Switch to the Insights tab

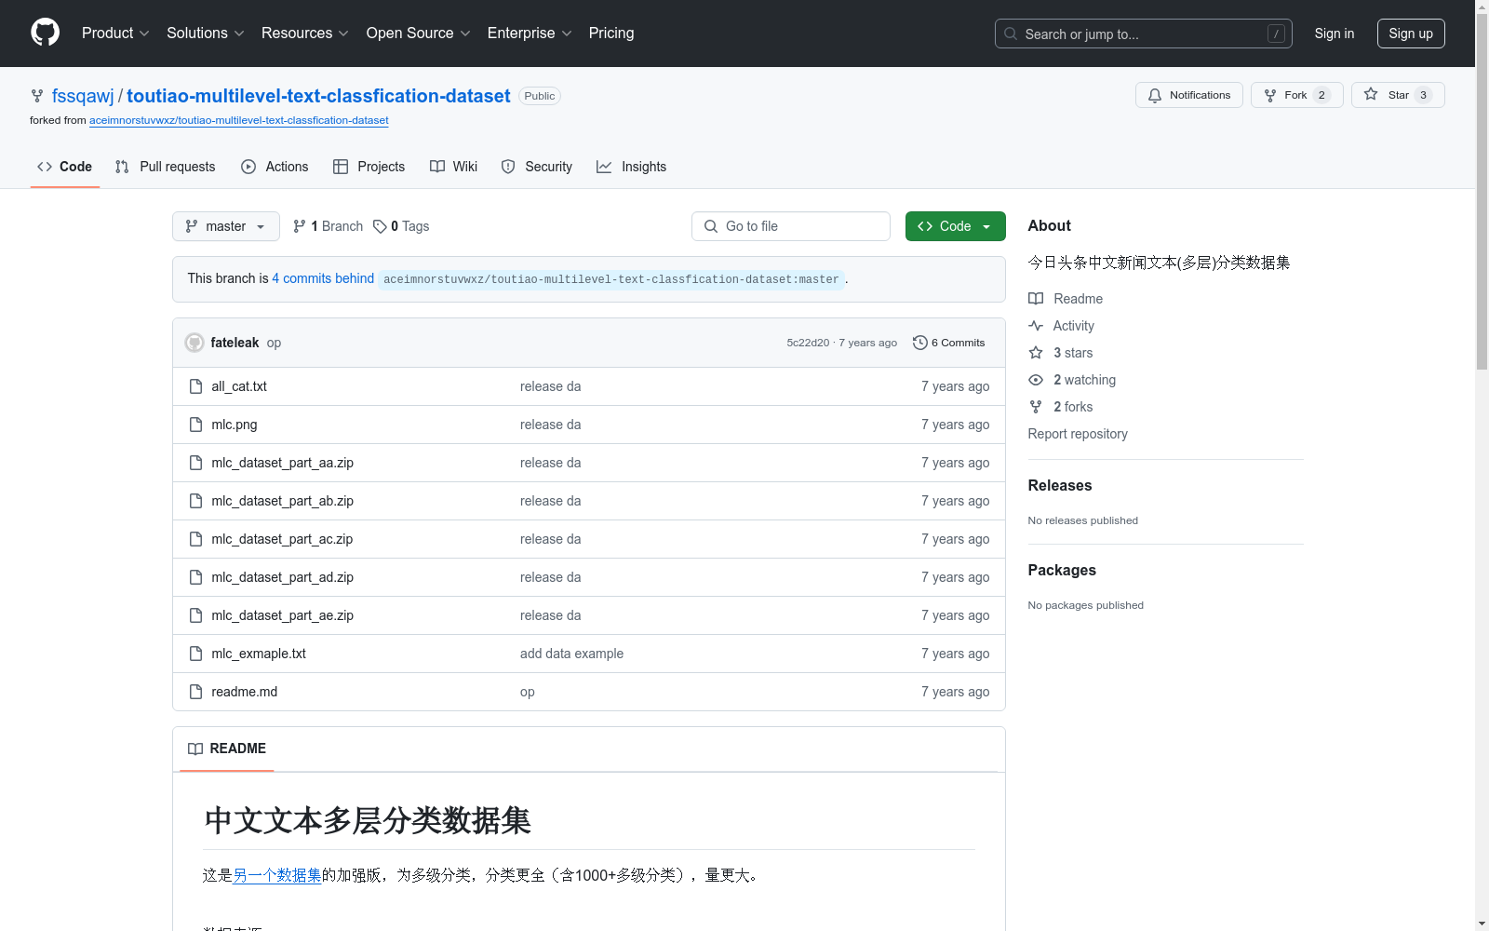632,167
